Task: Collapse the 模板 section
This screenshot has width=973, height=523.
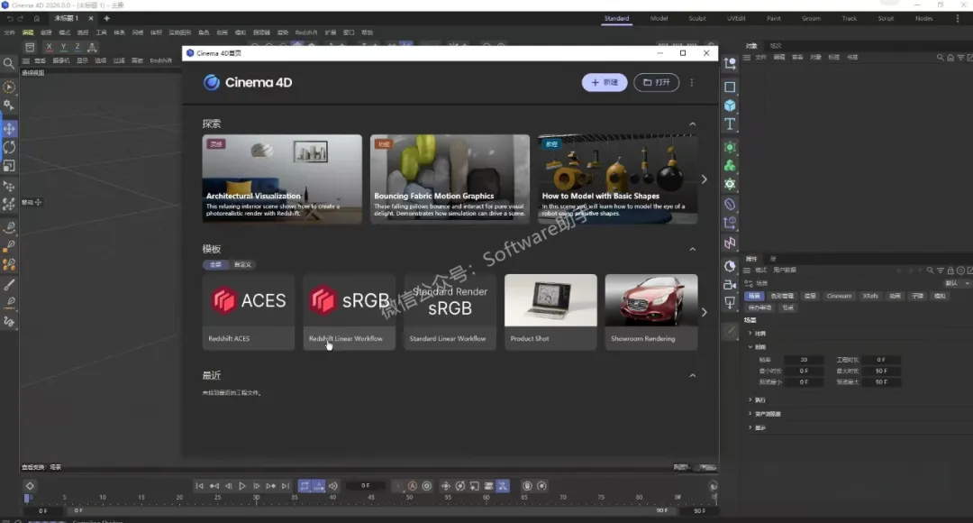Action: (x=693, y=249)
